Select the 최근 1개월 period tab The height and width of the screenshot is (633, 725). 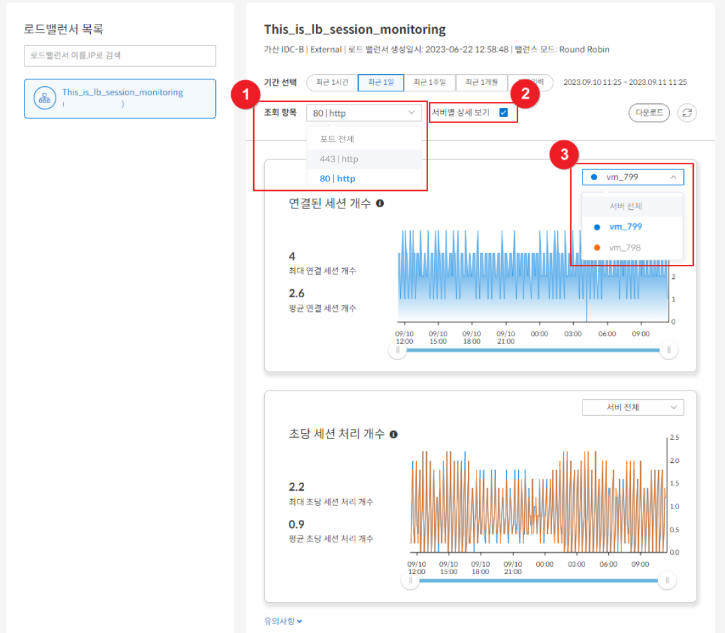(x=481, y=83)
